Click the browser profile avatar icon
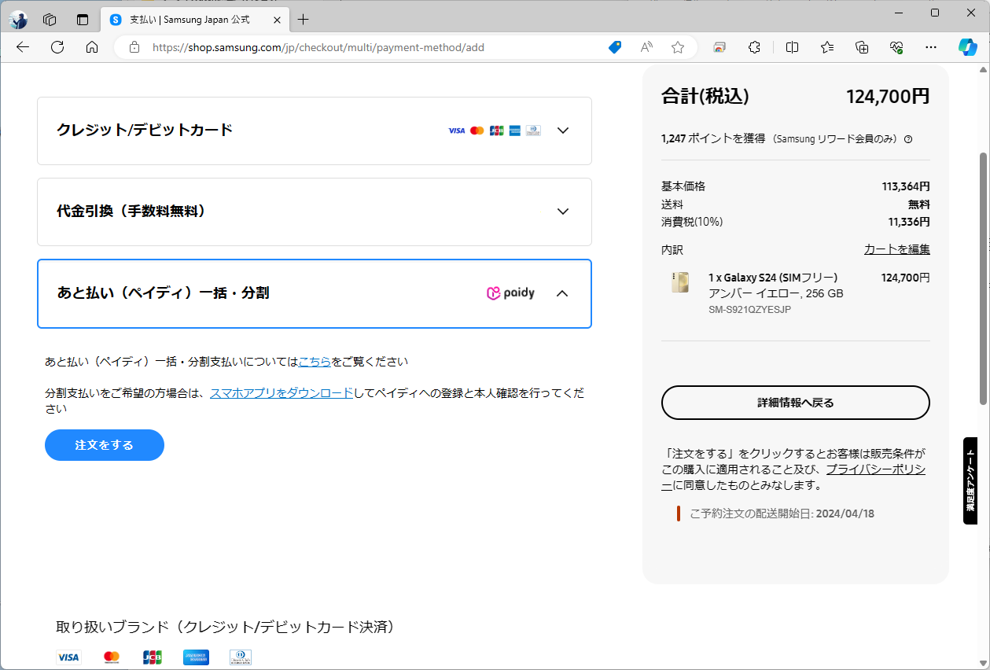The width and height of the screenshot is (990, 670). click(x=17, y=20)
